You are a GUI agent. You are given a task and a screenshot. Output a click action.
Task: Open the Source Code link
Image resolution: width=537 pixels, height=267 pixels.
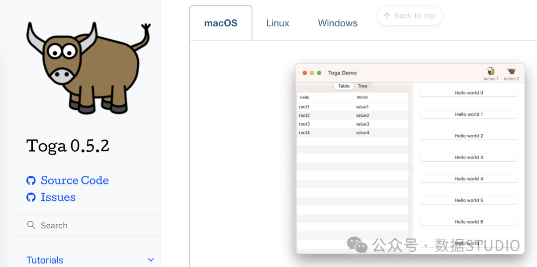pos(75,180)
